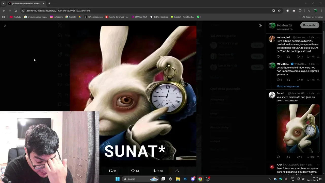Click the address bar URL
Image resolution: width=325 pixels, height=183 pixels.
(58, 11)
